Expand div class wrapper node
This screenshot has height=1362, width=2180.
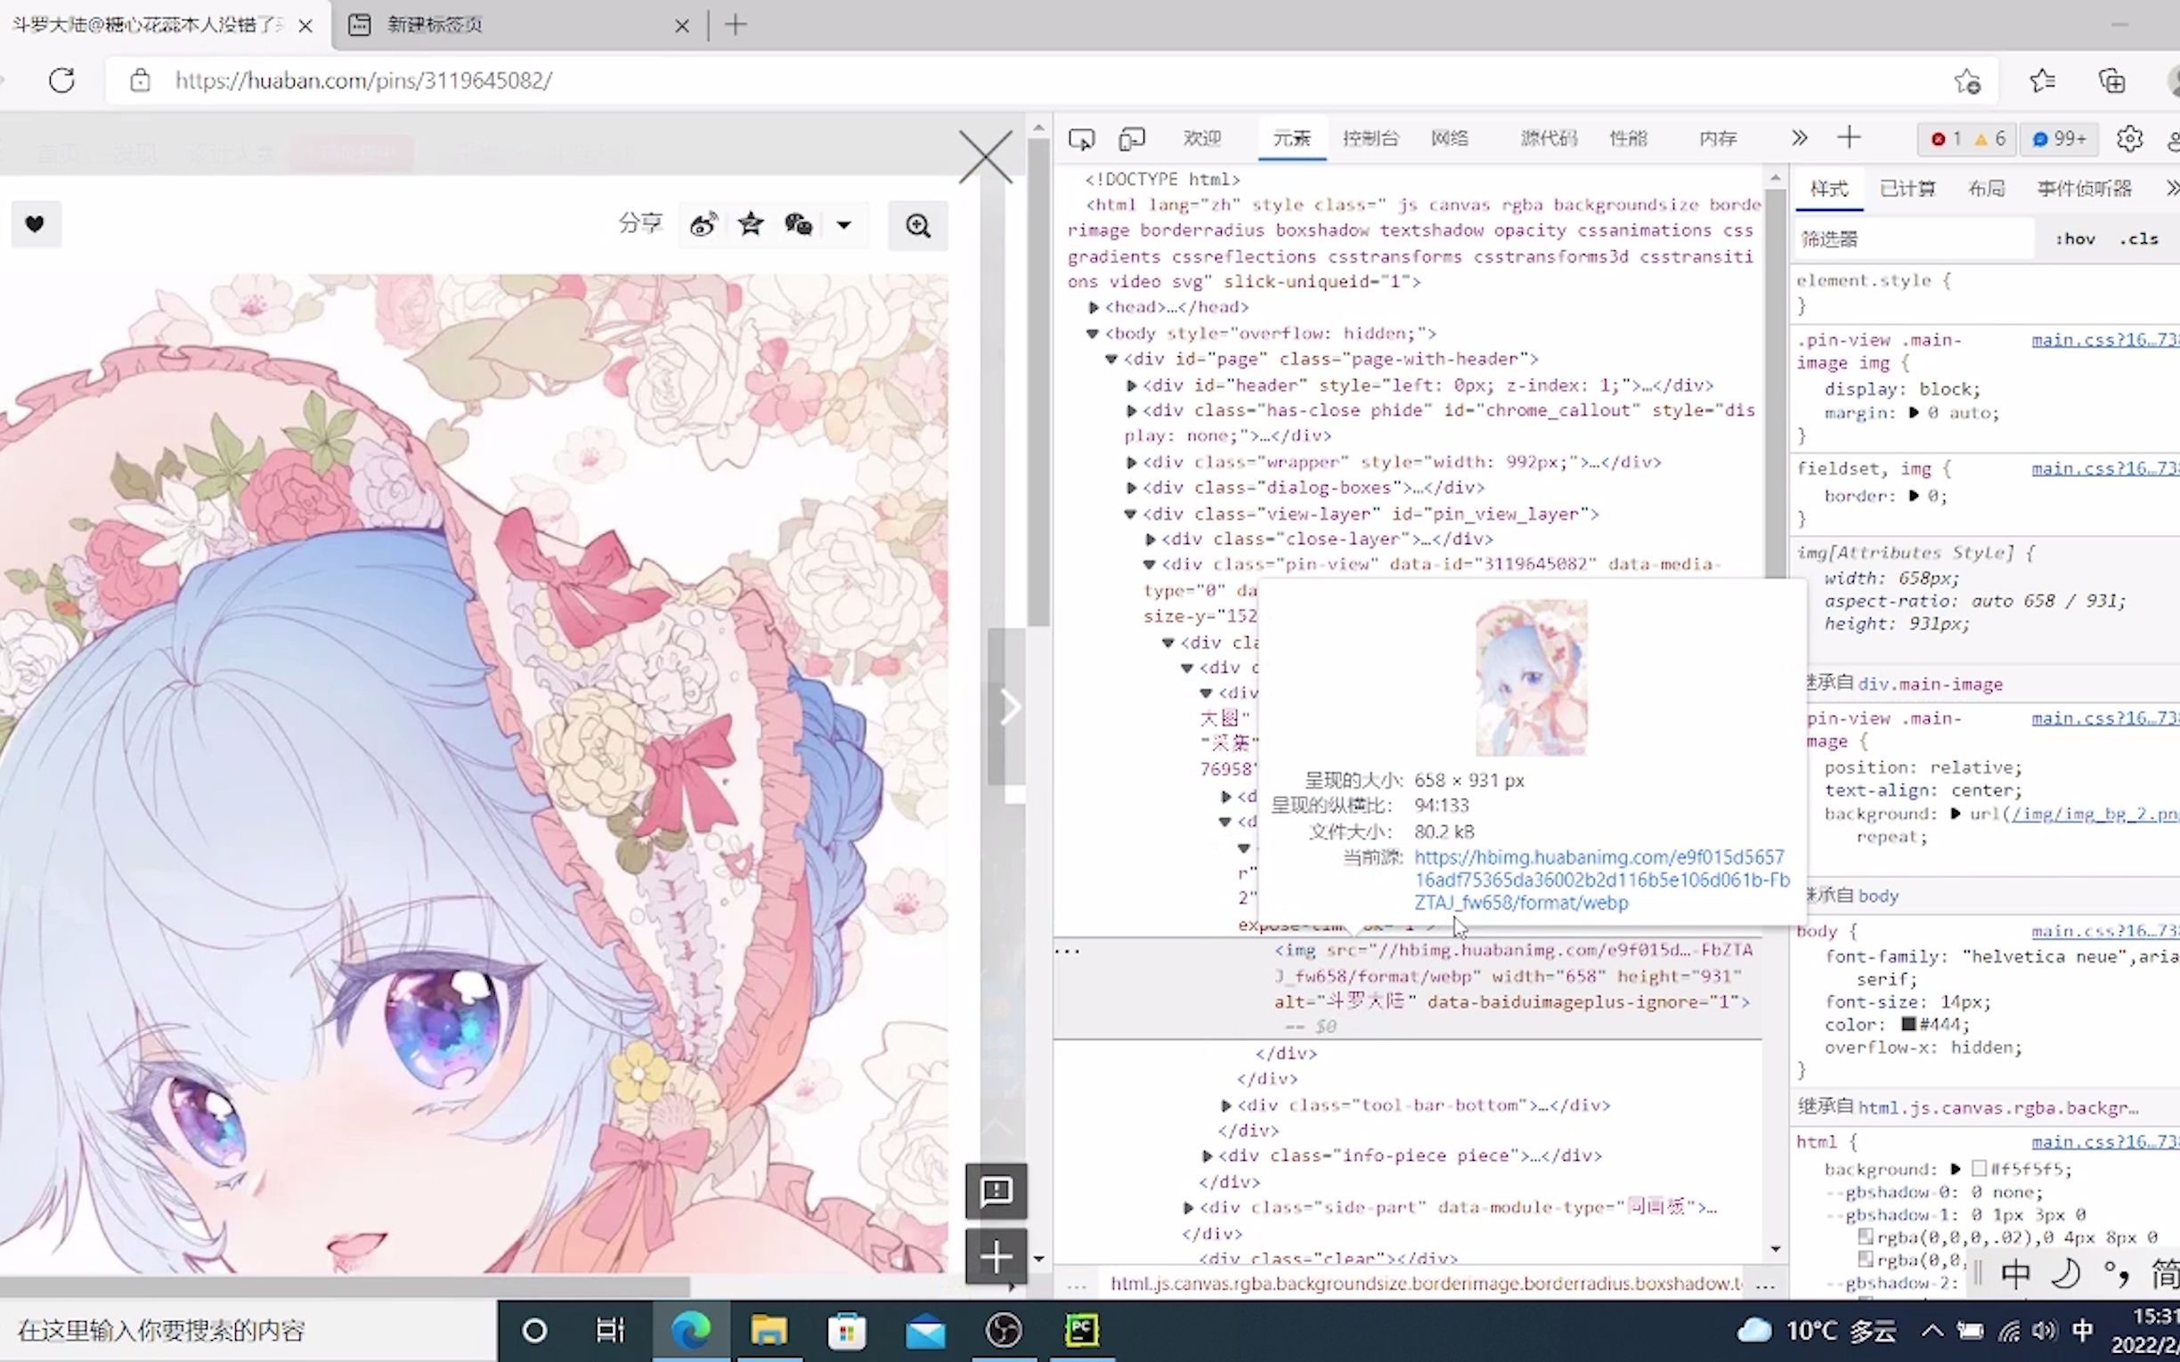[1132, 462]
